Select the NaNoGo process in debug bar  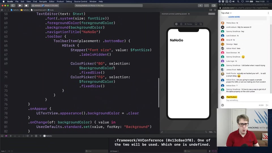[x=48, y=136]
